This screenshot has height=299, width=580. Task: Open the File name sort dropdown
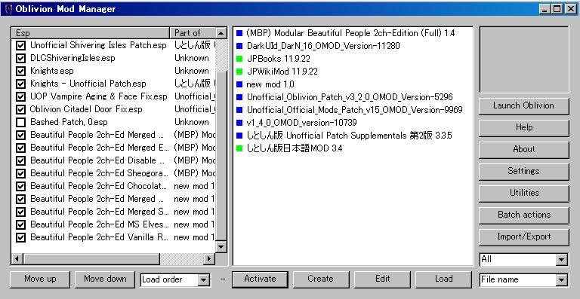click(562, 280)
